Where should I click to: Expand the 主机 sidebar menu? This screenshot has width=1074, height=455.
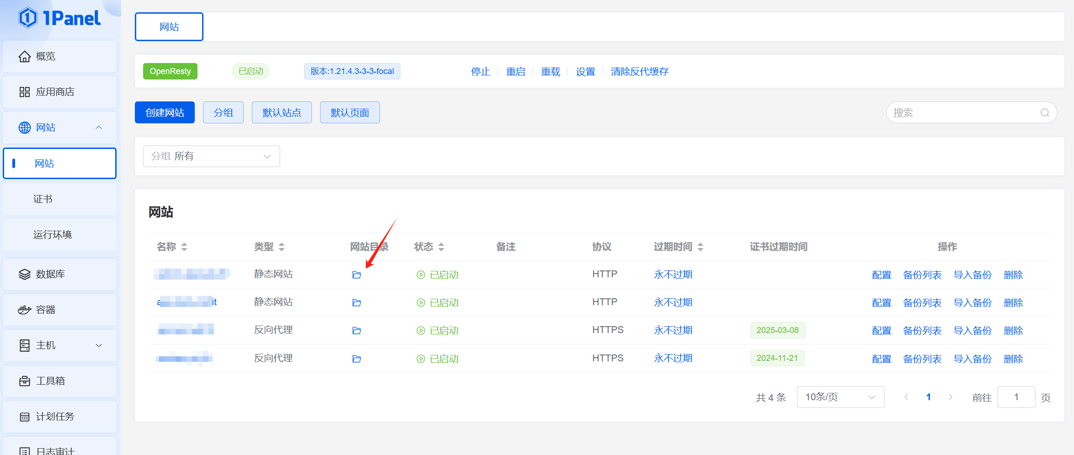click(x=59, y=345)
